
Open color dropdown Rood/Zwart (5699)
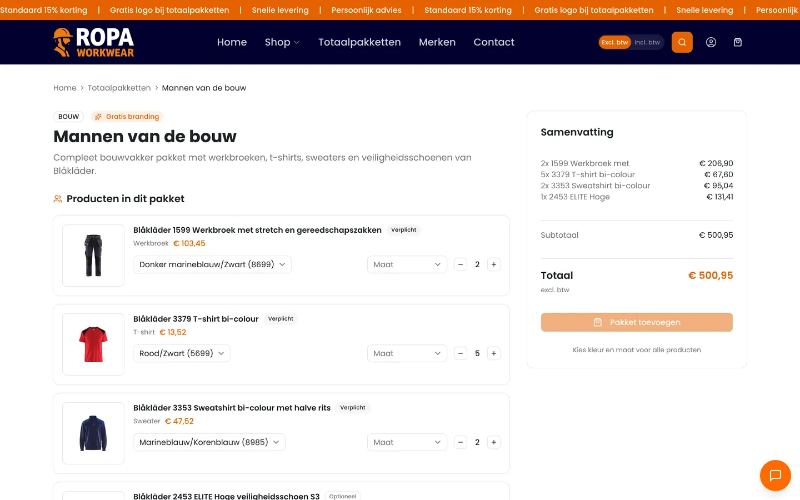click(182, 353)
